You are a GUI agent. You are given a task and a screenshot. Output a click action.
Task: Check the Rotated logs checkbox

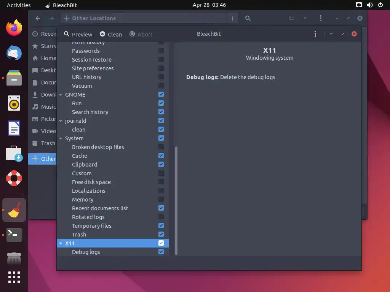[x=161, y=217]
